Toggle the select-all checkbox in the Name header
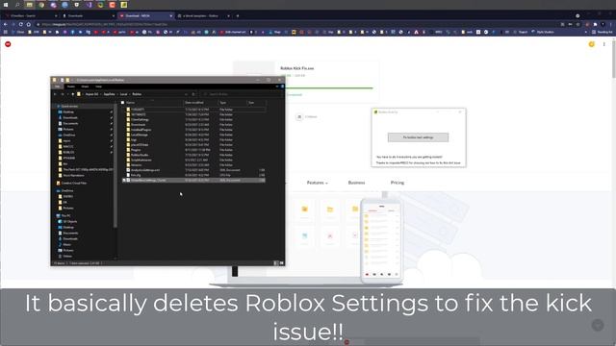 [123, 103]
